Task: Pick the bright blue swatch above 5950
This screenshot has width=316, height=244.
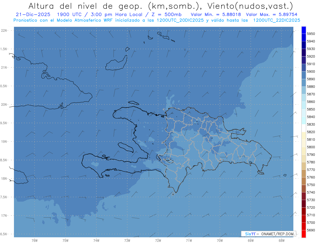Action: [x=304, y=30]
